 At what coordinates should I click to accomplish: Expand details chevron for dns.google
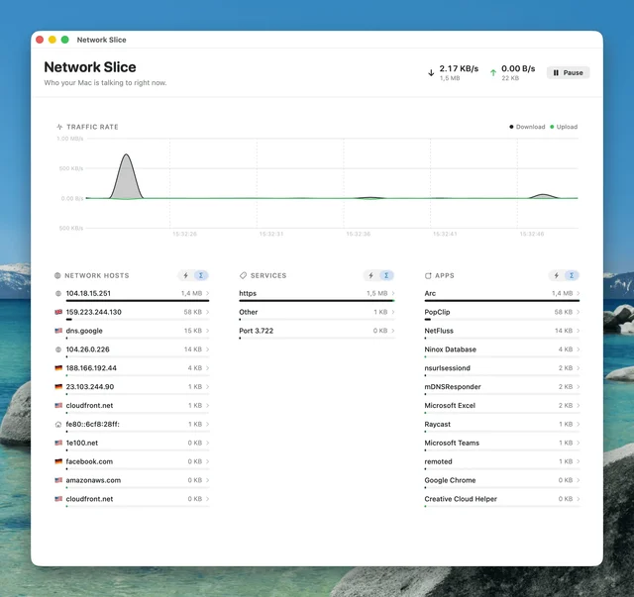(x=207, y=331)
